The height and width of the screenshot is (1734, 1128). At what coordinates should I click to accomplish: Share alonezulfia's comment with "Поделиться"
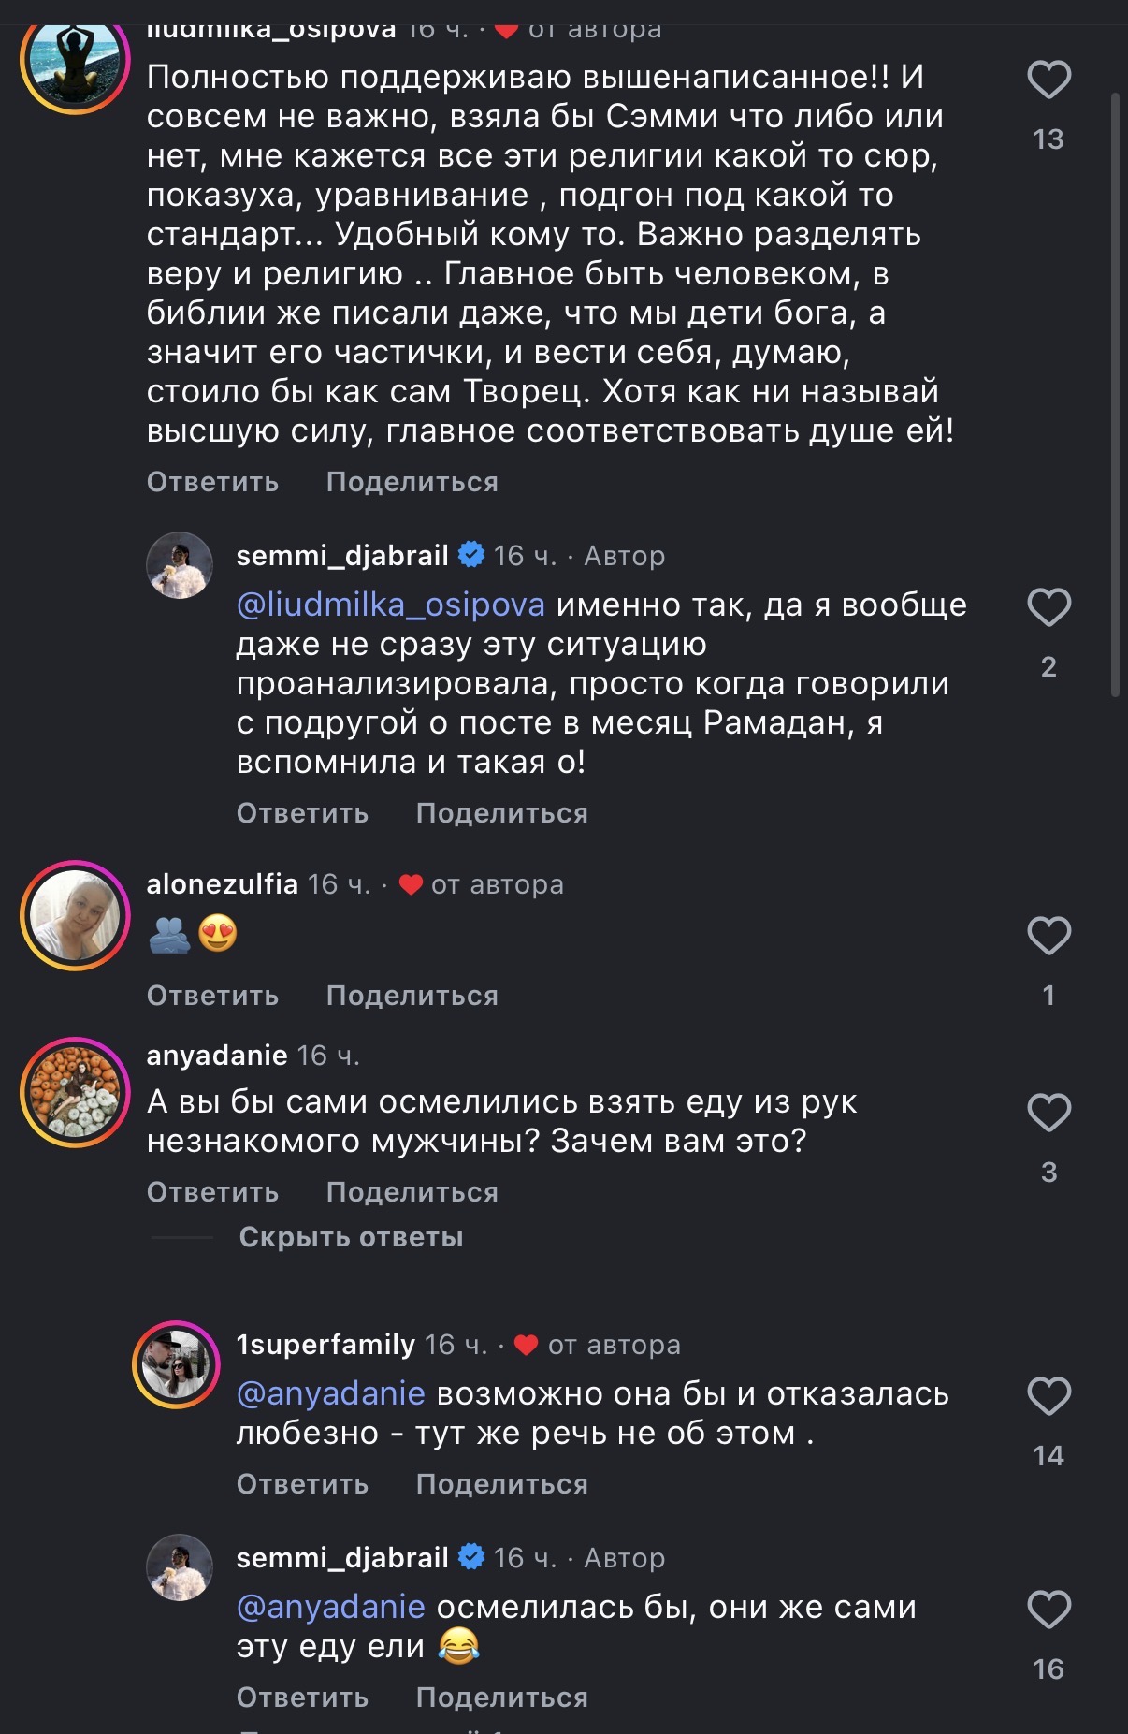point(412,996)
